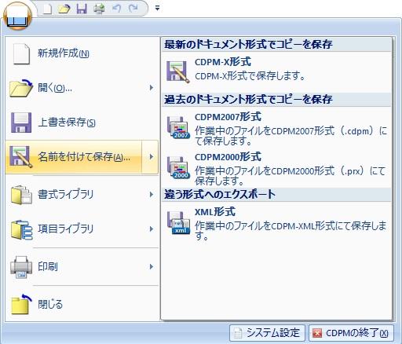The width and height of the screenshot is (402, 344).
Task: Select 印刷 menu item
Action: coord(82,267)
